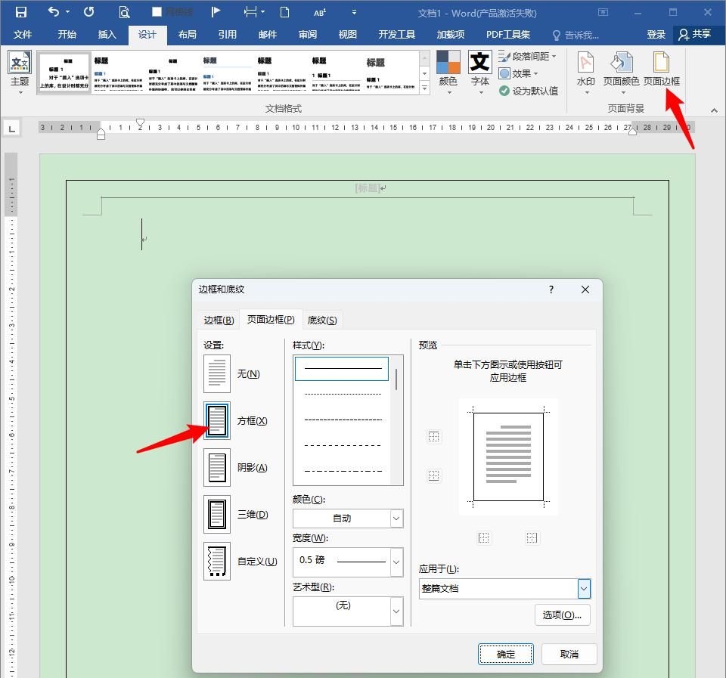Open the 宽度 (Width) dropdown

tap(396, 562)
